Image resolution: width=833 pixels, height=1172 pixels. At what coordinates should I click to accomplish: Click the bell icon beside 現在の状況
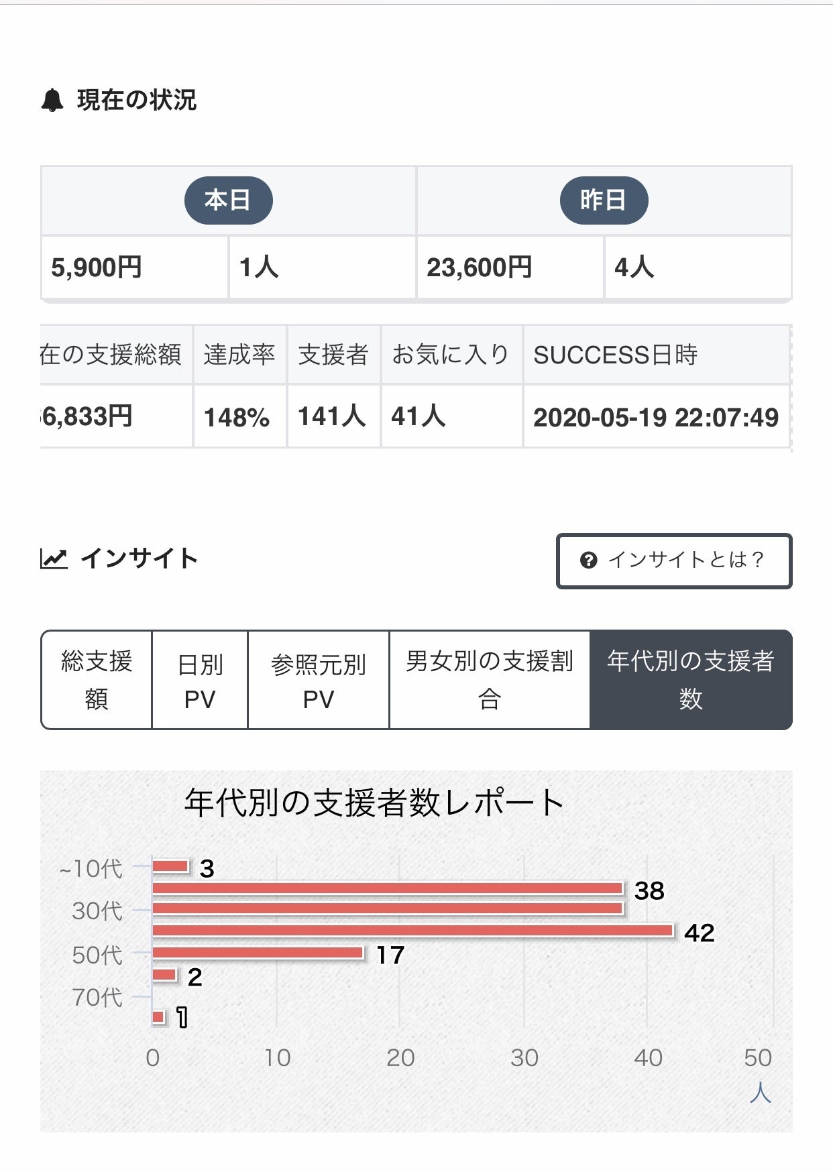pos(52,101)
